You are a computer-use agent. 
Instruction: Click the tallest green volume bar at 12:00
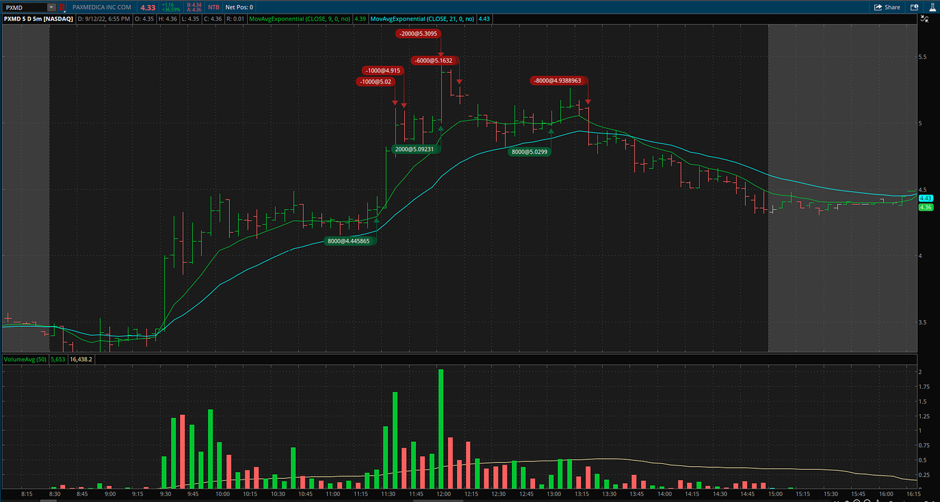pos(441,428)
